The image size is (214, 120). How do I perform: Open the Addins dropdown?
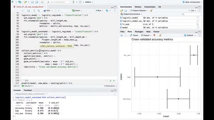pyautogui.click(x=89, y=2)
